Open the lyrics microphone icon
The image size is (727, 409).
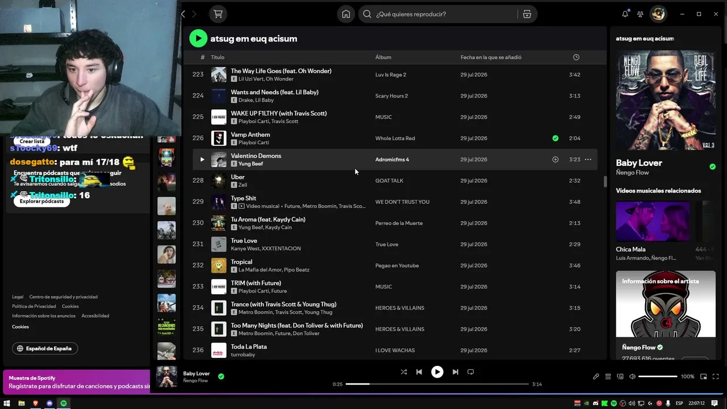[x=596, y=377]
